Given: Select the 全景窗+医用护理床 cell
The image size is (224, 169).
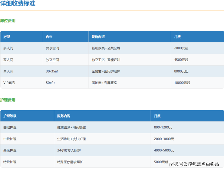Looking at the screenshot, I should 106,71.
